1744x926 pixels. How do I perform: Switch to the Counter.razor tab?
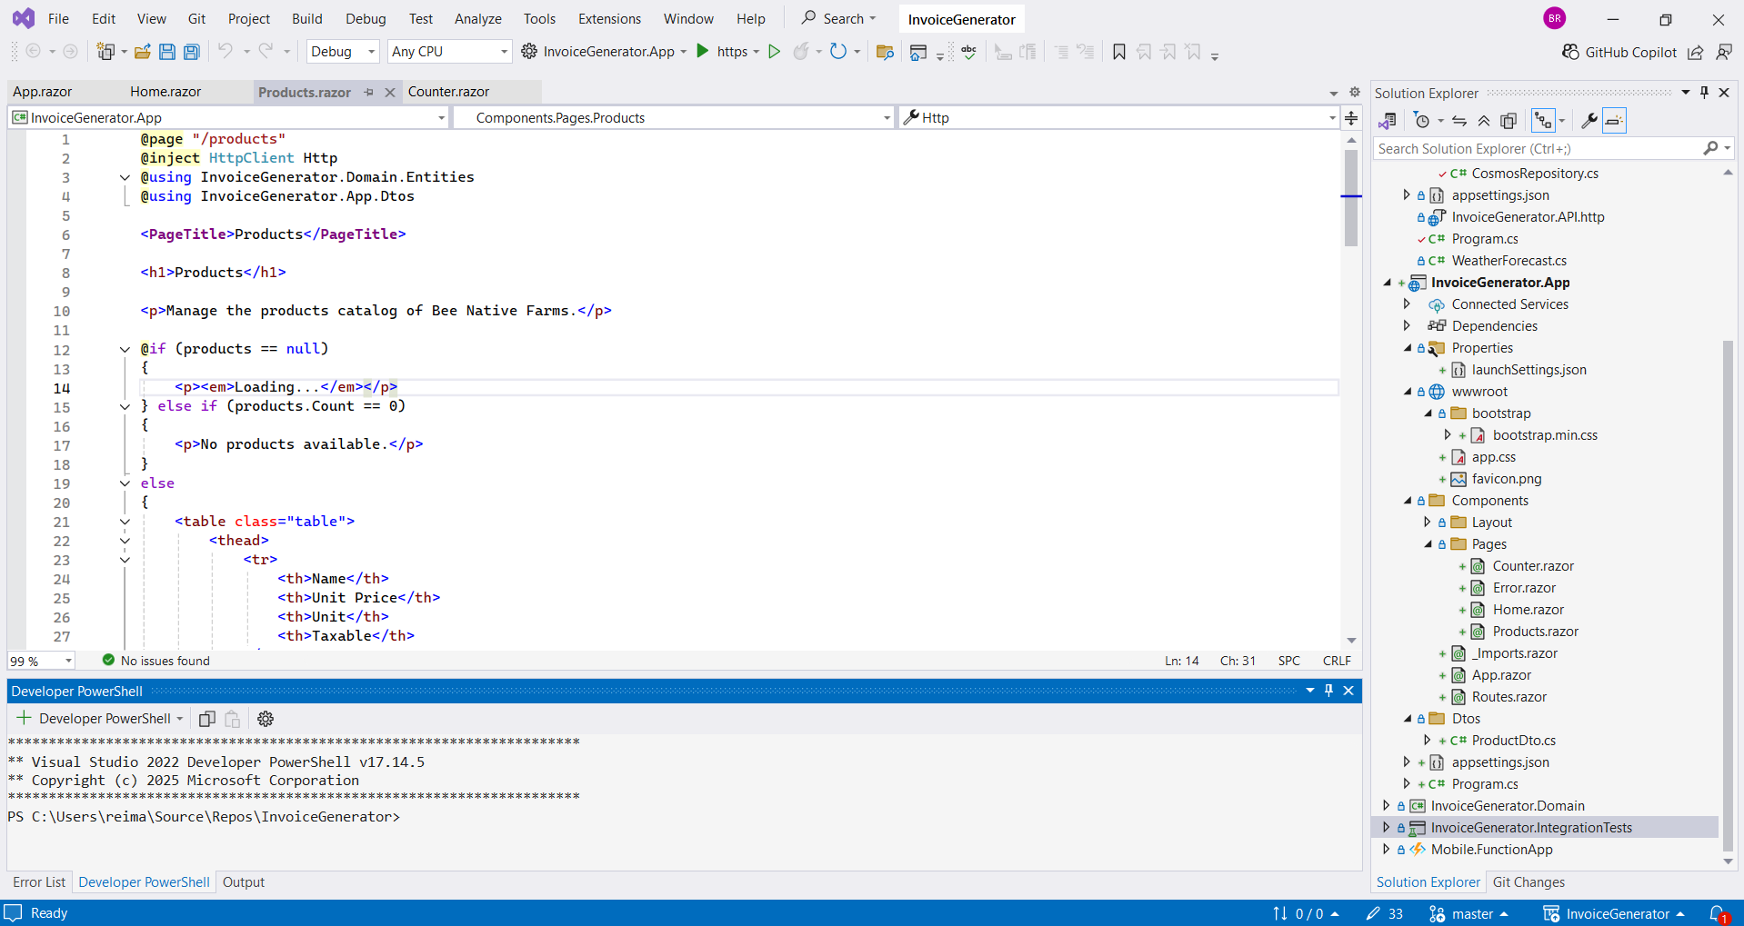coord(447,92)
